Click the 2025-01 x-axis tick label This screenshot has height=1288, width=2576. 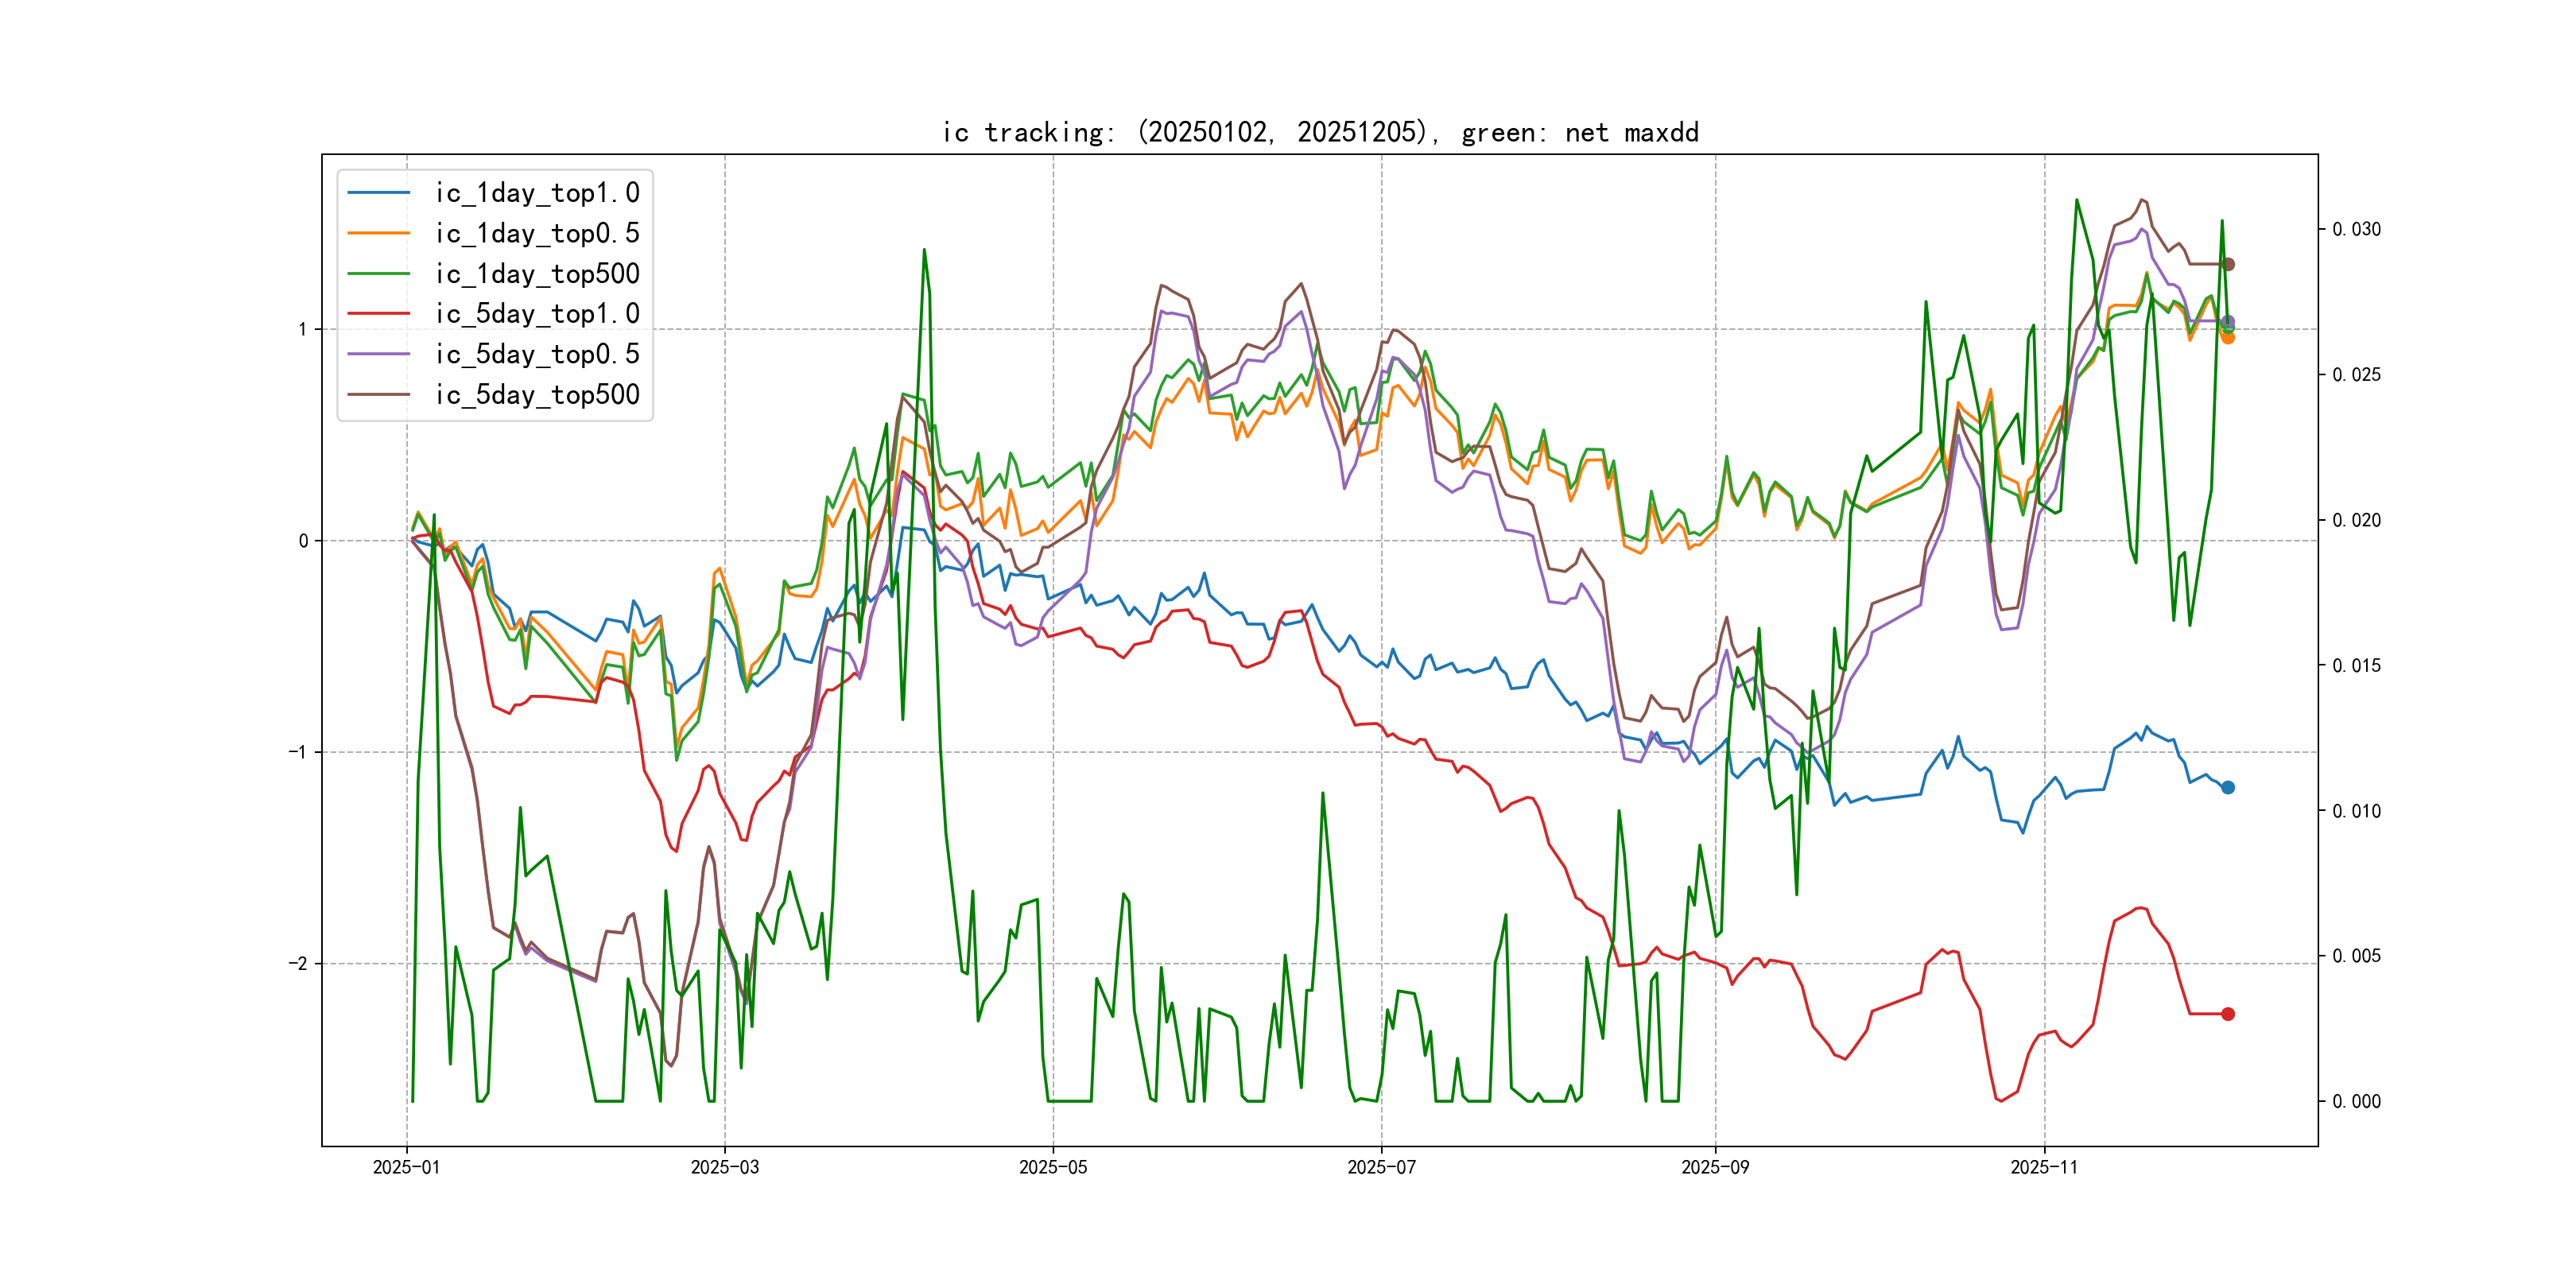click(x=406, y=1167)
